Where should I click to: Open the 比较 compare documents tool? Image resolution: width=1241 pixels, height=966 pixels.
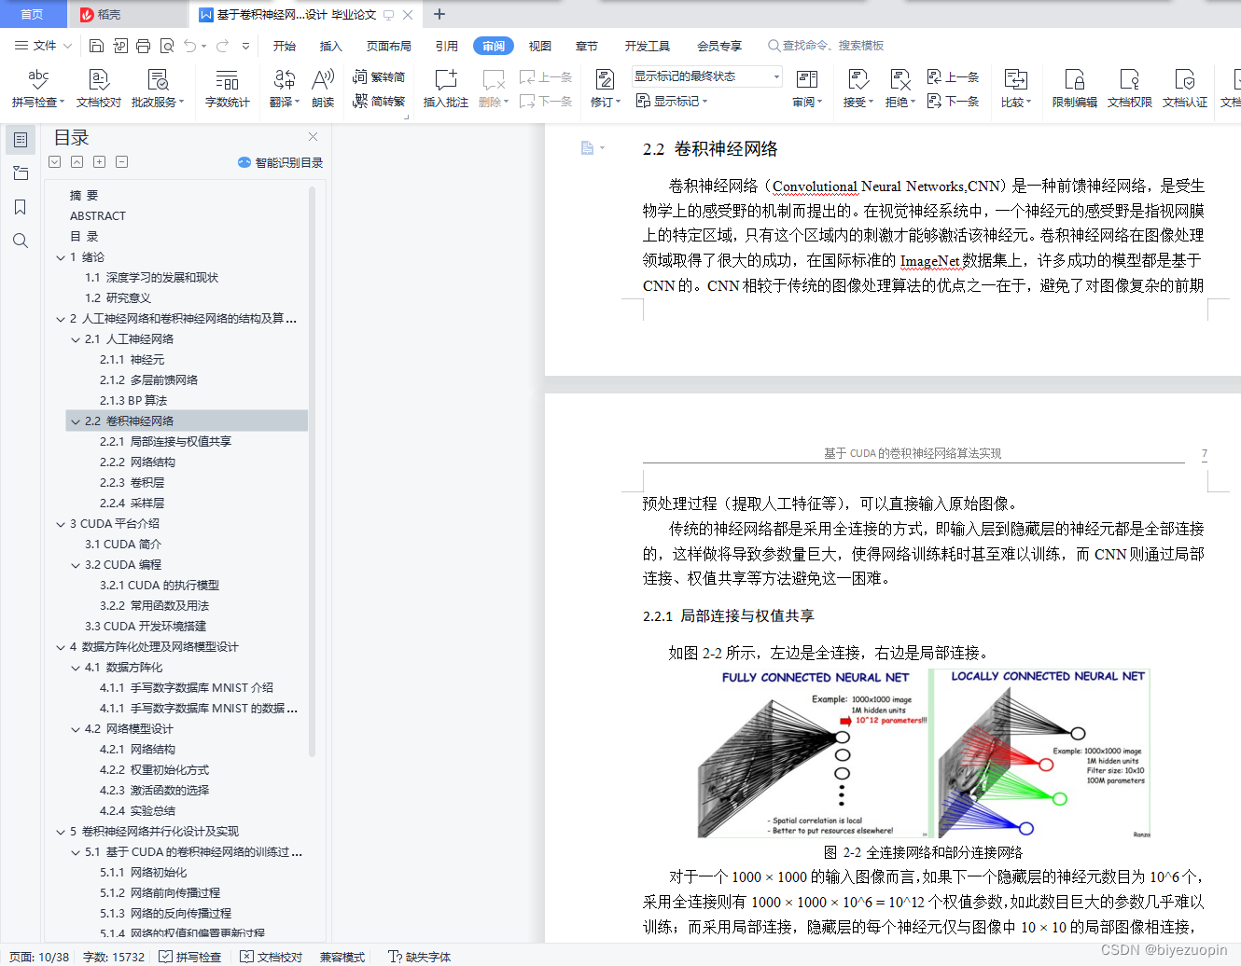pyautogui.click(x=1016, y=89)
